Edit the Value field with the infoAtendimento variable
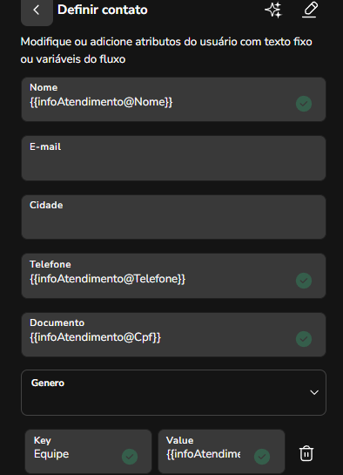 pyautogui.click(x=221, y=451)
